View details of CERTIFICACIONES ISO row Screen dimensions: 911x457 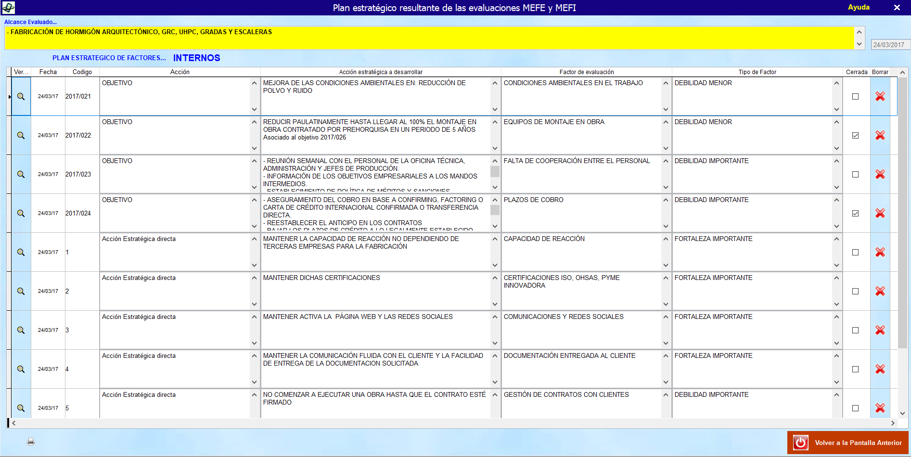21,291
